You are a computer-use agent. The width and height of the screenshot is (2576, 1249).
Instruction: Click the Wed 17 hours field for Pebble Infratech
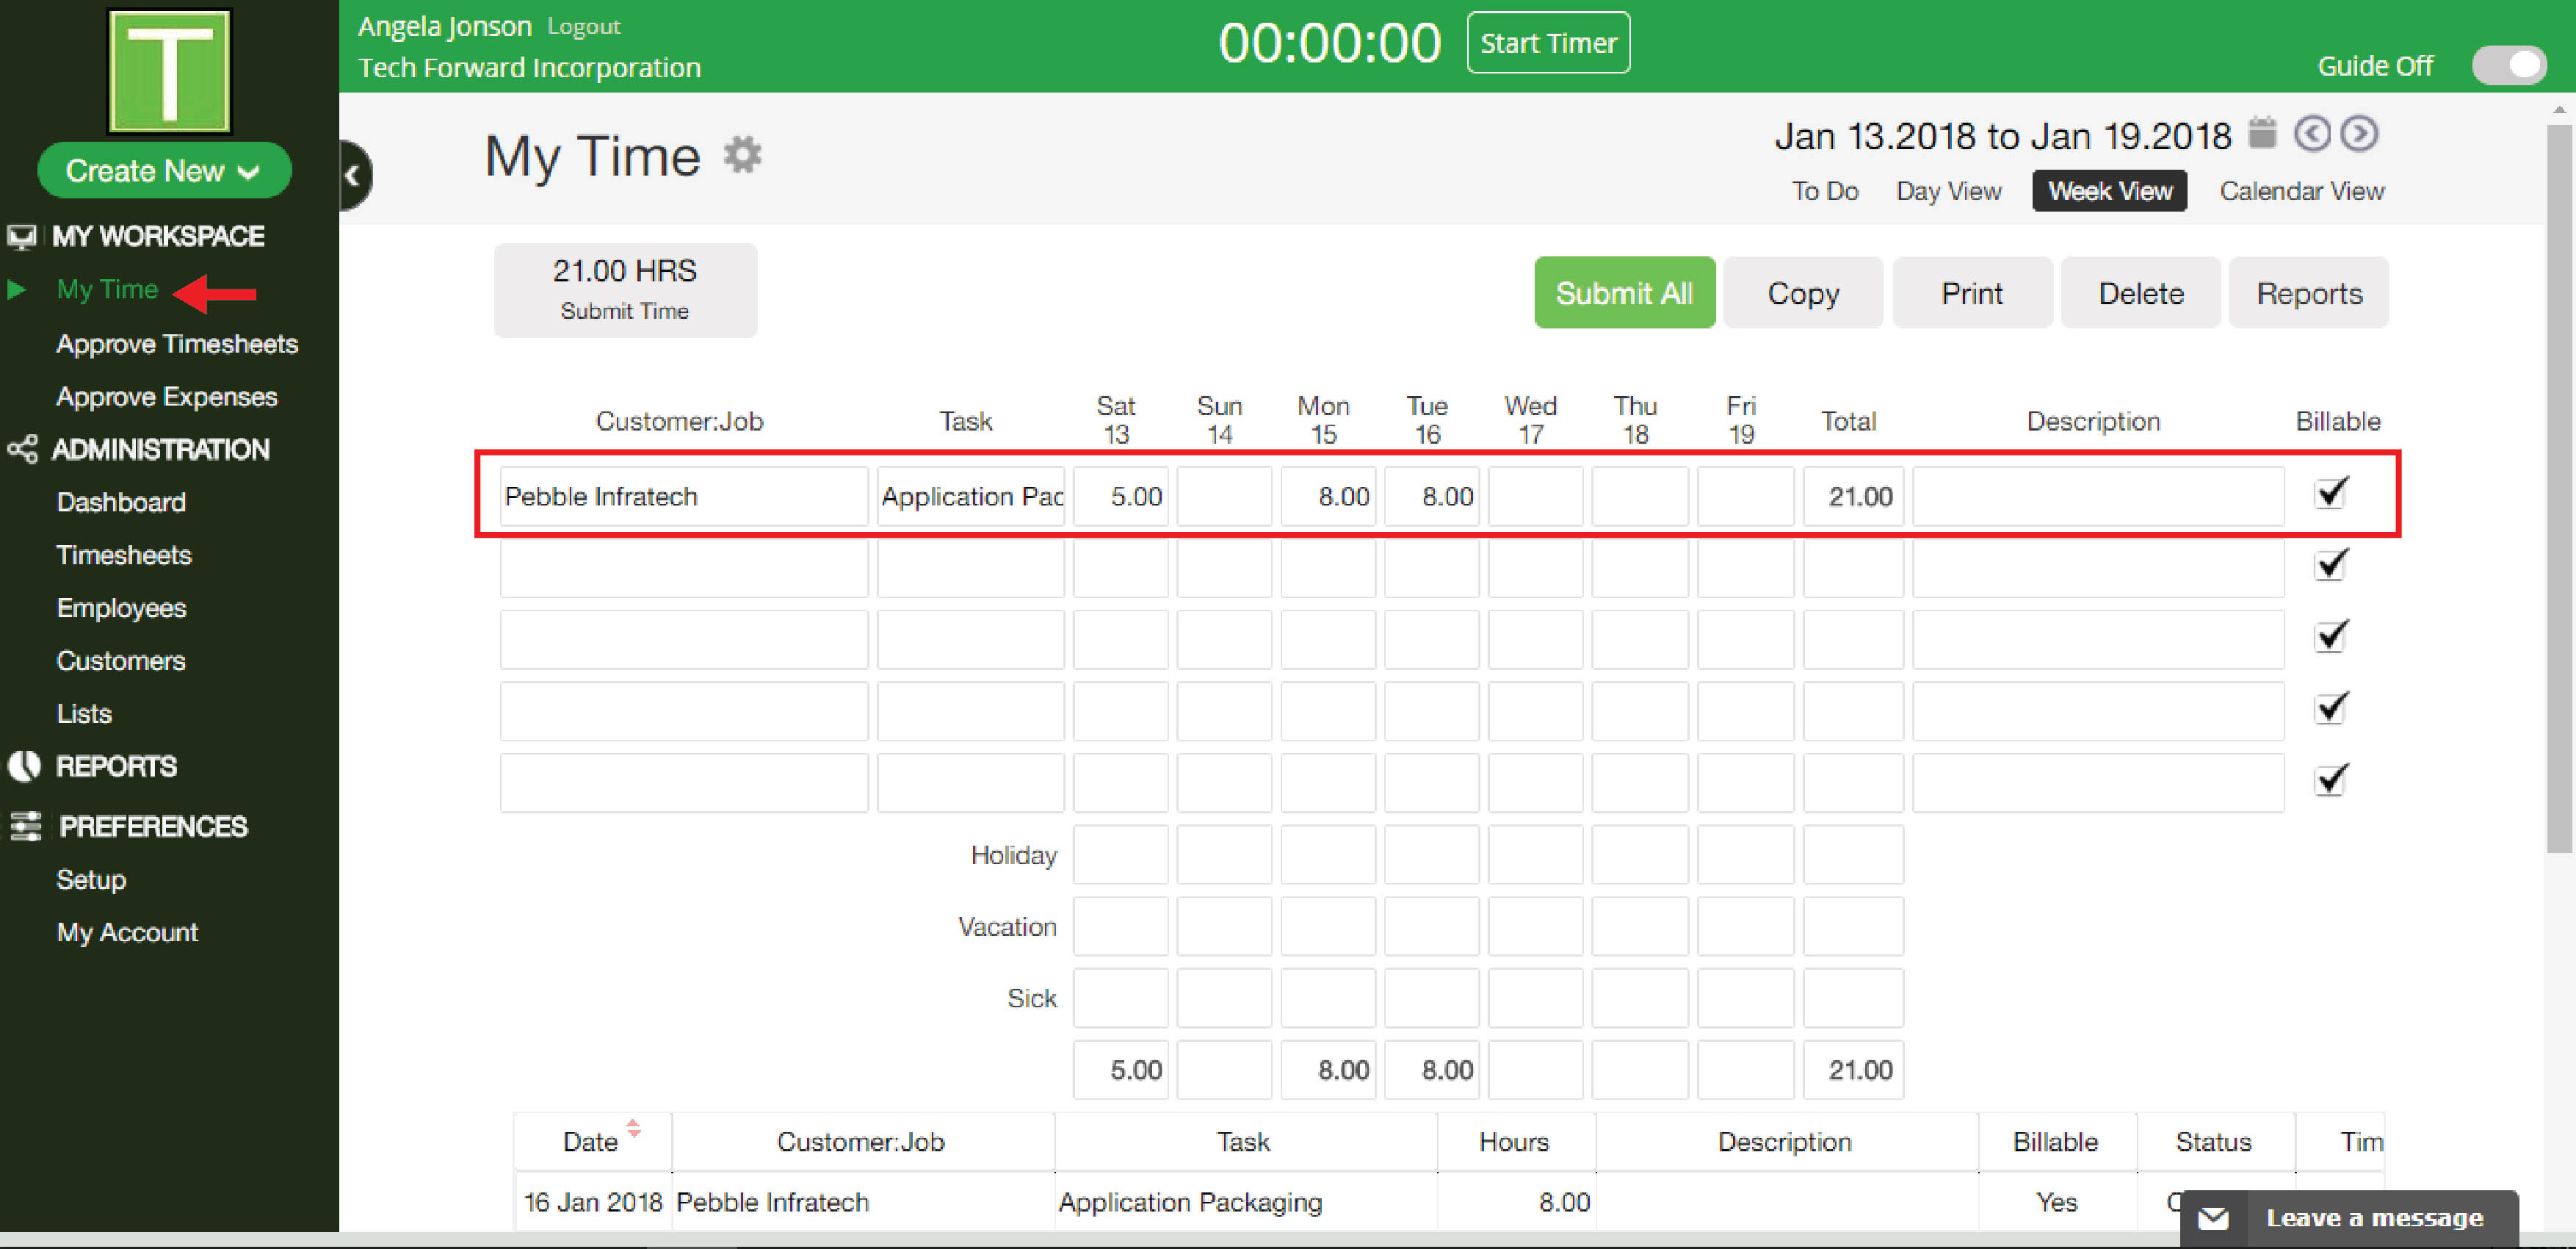coord(1535,497)
